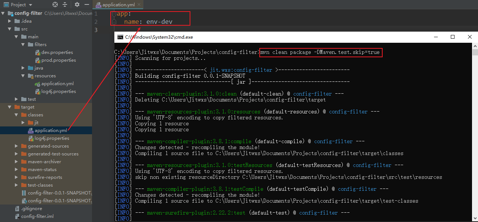
Task: Expand the test folder
Action: 16,99
